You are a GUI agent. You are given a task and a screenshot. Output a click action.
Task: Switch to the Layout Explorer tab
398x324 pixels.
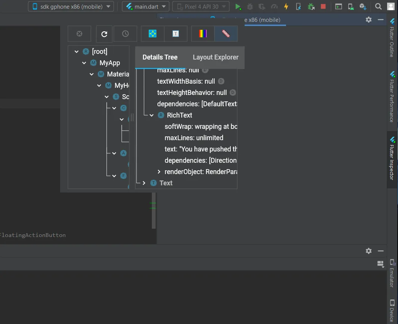[x=215, y=57]
